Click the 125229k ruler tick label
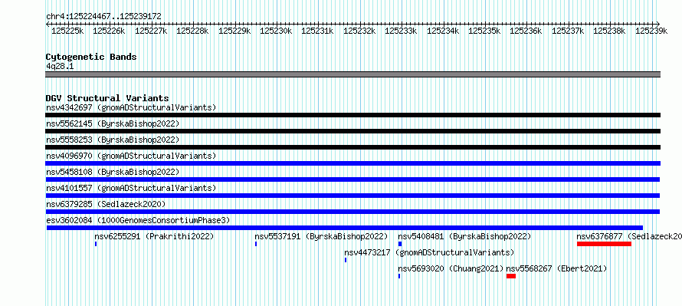 (x=234, y=31)
